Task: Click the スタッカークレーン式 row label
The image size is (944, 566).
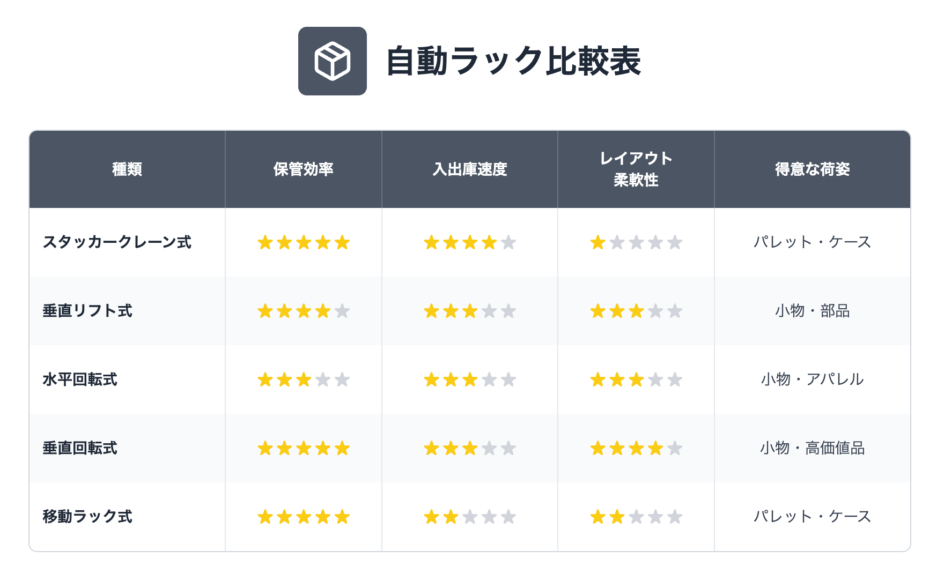Action: (x=117, y=242)
